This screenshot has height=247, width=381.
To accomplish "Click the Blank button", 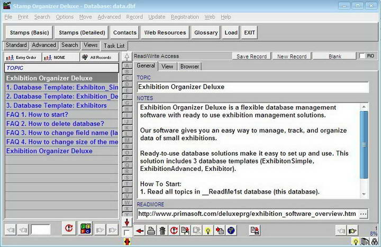I will [335, 57].
